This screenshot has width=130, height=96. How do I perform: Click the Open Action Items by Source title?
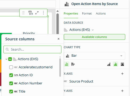coord(95,4)
